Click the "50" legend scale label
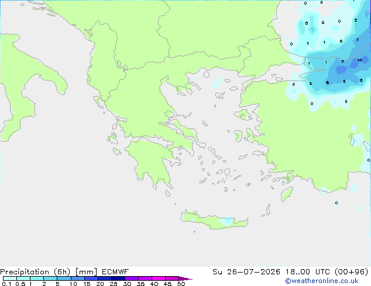Screen dimensions: 371x286 click(181, 284)
